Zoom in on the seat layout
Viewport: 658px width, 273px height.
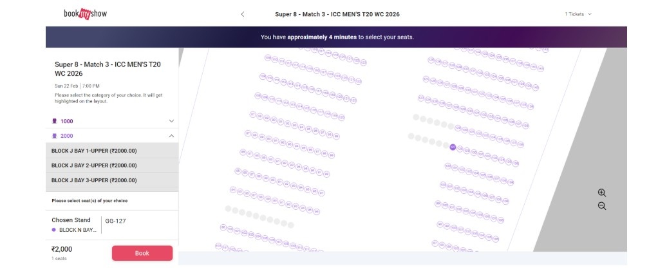(x=601, y=193)
